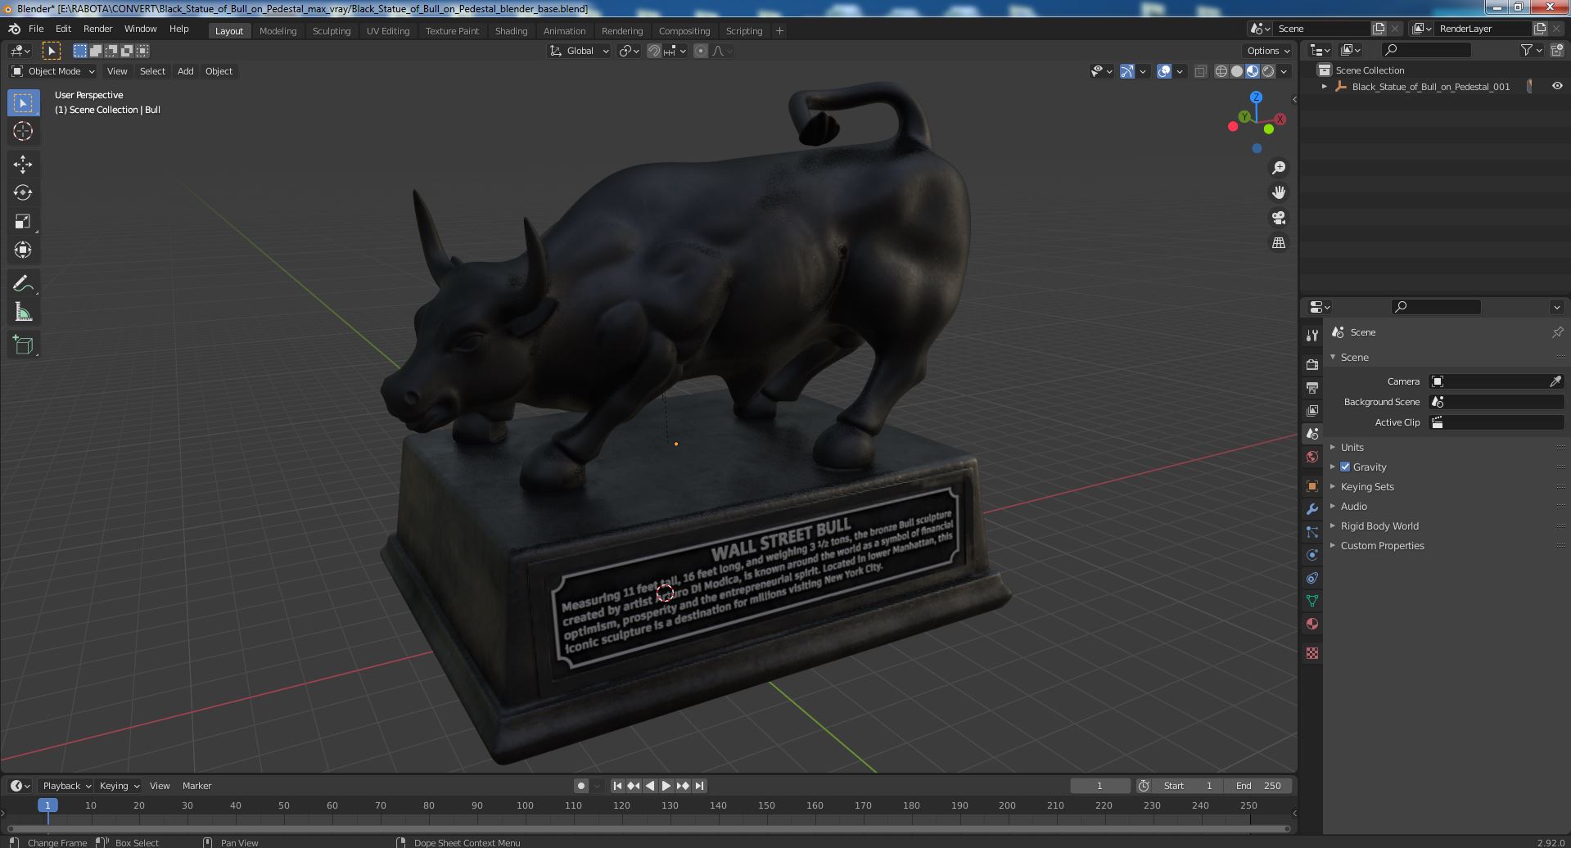The image size is (1571, 848).
Task: Expand the Custom Properties panel
Action: (x=1382, y=545)
